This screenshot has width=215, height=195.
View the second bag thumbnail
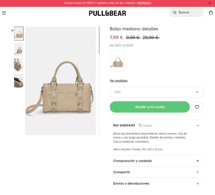click(19, 49)
